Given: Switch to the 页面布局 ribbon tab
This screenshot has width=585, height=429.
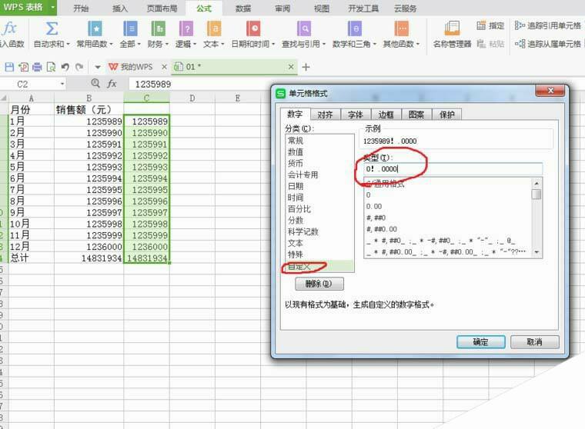Looking at the screenshot, I should point(162,8).
